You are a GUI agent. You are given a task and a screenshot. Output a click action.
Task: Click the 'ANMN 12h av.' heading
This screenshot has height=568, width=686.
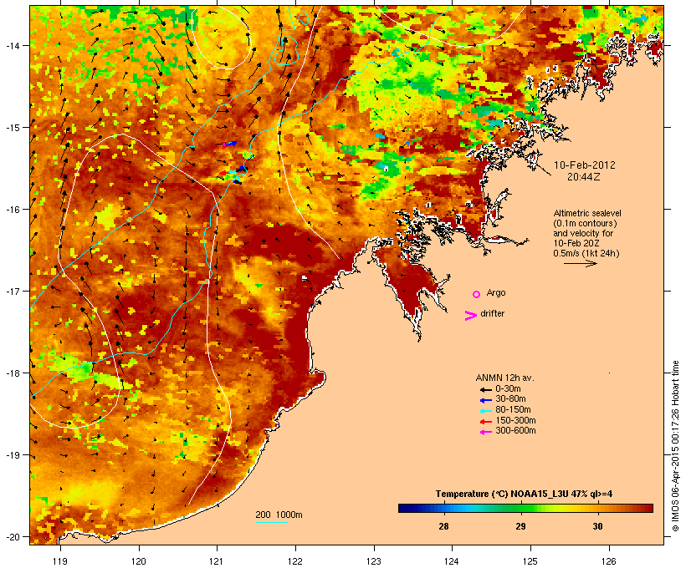[x=504, y=378]
